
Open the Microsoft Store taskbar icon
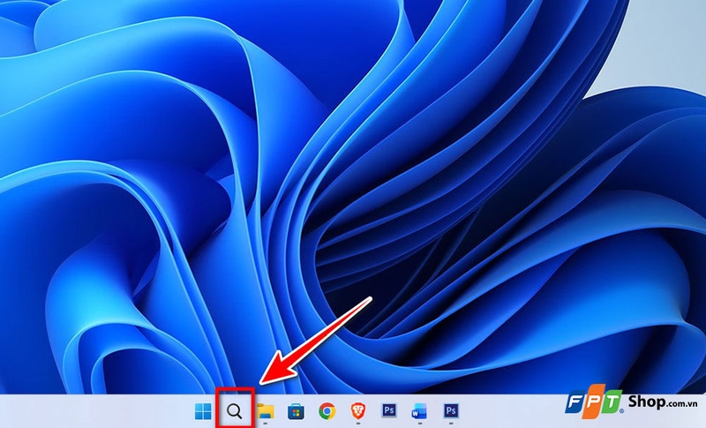[296, 411]
